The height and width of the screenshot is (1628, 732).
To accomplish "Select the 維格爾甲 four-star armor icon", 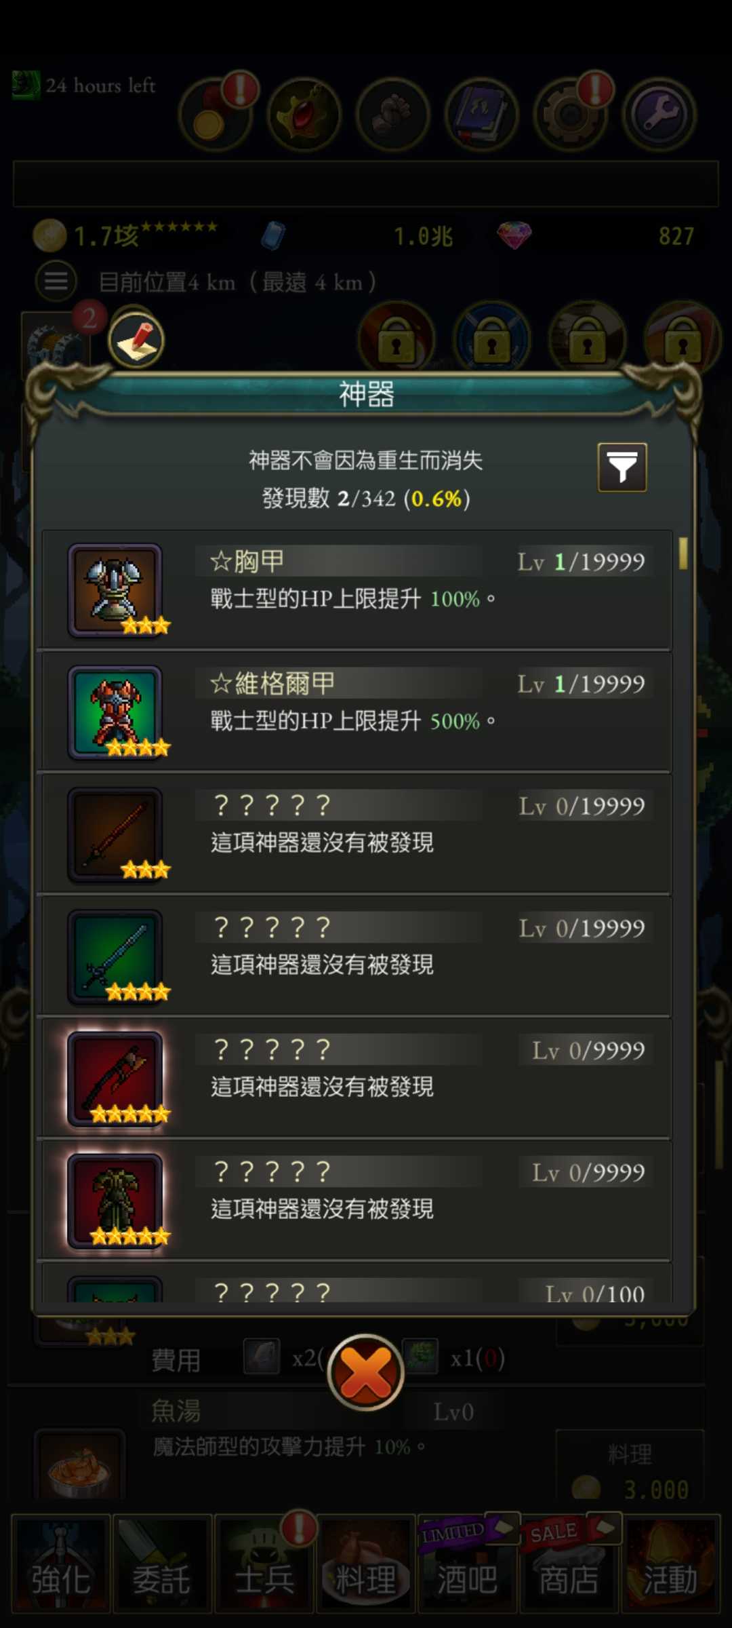I will (x=115, y=712).
